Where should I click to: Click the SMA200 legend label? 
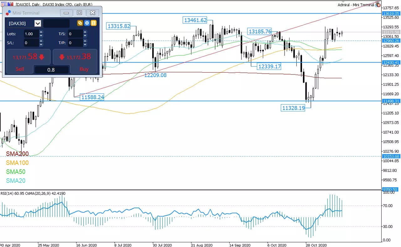coord(17,154)
